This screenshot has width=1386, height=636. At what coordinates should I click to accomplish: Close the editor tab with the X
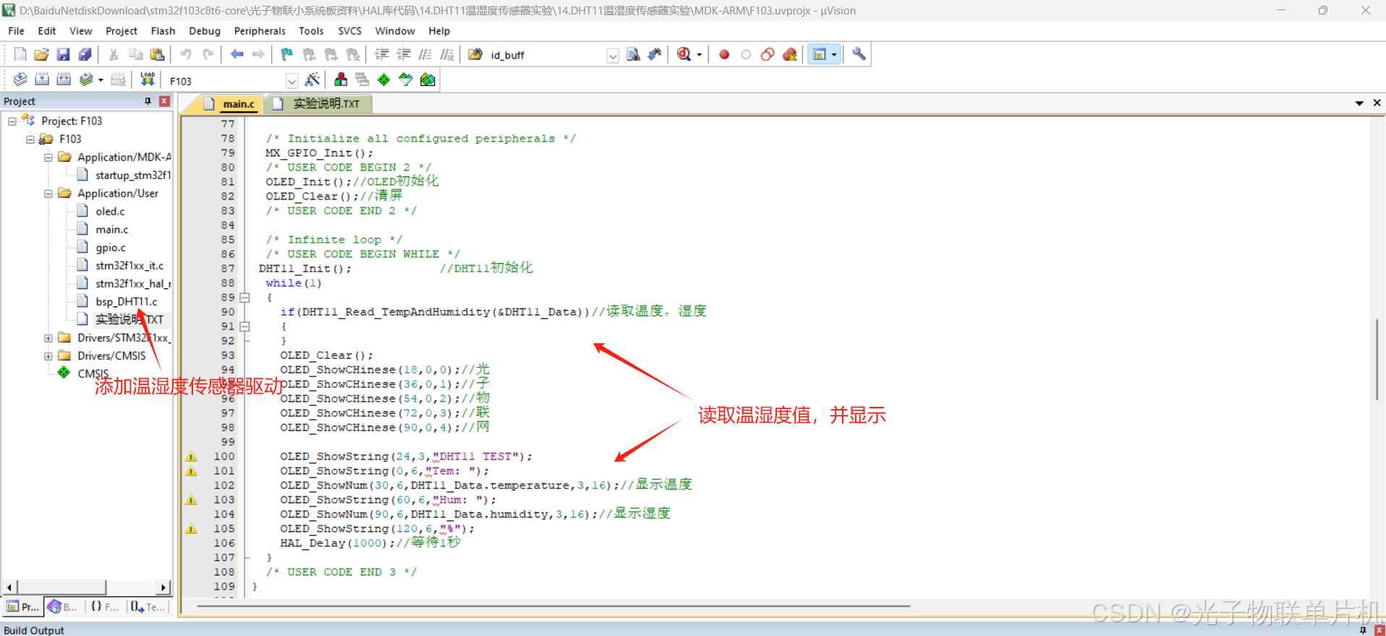coord(1377,103)
